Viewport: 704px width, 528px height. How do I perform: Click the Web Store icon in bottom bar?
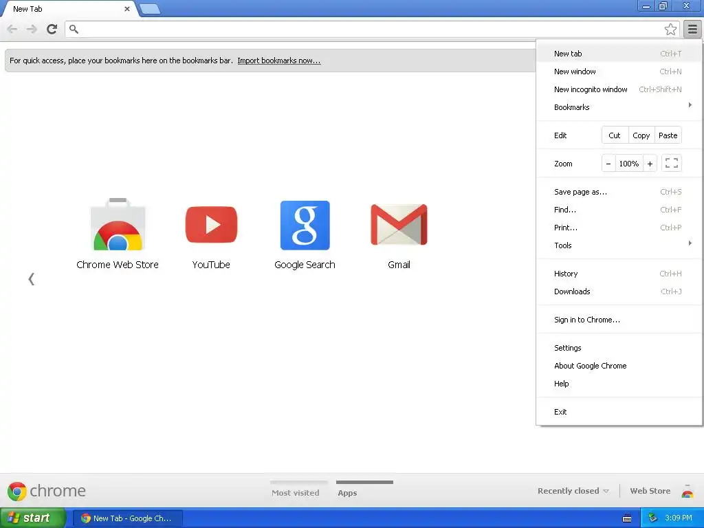pyautogui.click(x=687, y=491)
